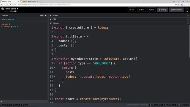
Task: Click the JS editor vertical scrollbar
Action: pos(189,41)
